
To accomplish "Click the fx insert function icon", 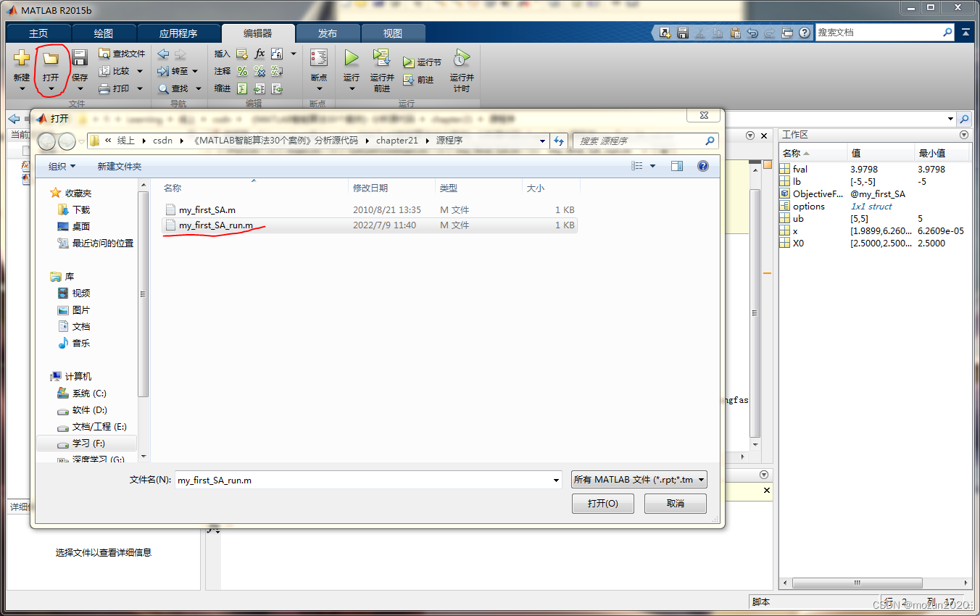I will tap(259, 54).
